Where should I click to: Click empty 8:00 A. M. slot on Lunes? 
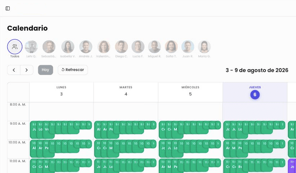pos(61,112)
